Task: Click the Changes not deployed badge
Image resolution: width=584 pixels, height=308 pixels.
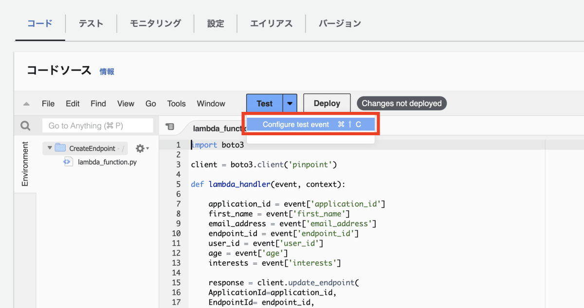Action: pyautogui.click(x=401, y=103)
